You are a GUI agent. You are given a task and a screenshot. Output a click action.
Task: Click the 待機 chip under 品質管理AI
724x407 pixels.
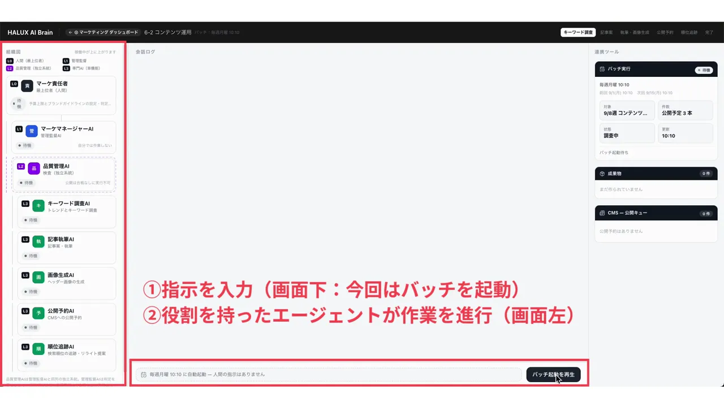27,183
